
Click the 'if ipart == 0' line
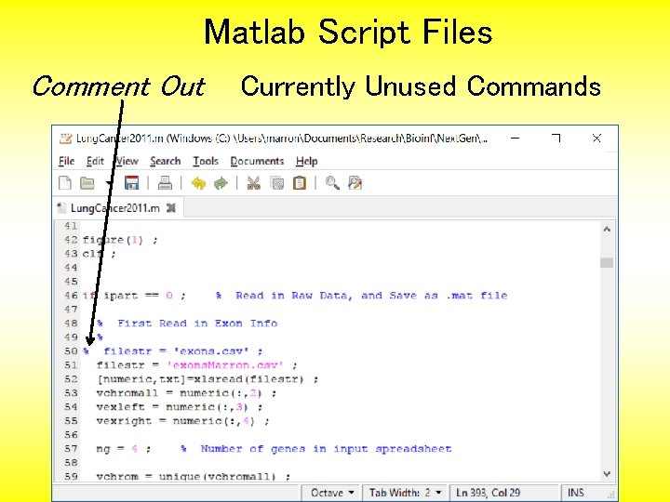pyautogui.click(x=134, y=296)
